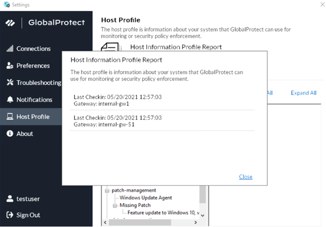Click the Notifications bell icon

10,100
